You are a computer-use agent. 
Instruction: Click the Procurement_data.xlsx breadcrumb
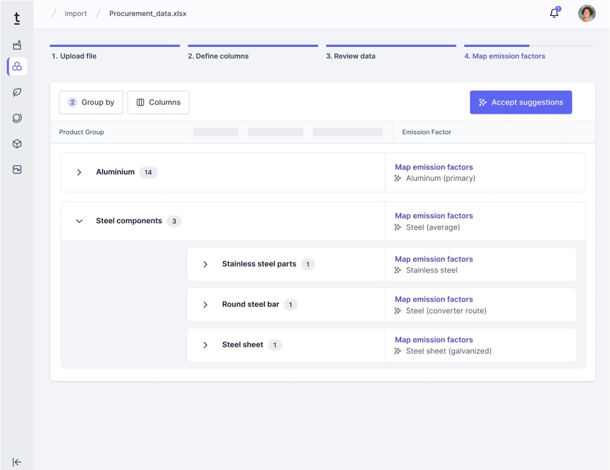[x=148, y=13]
